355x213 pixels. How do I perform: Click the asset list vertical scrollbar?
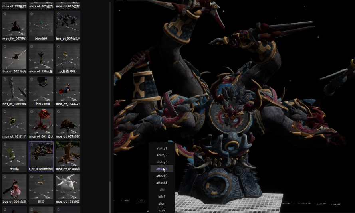[x=110, y=197]
